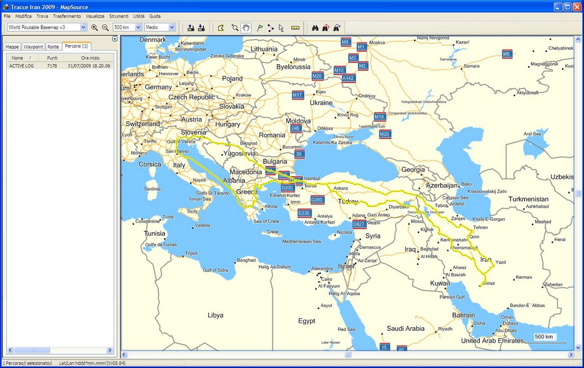This screenshot has height=368, width=584.
Task: Select the Waypoint flag tool
Action: click(x=260, y=28)
